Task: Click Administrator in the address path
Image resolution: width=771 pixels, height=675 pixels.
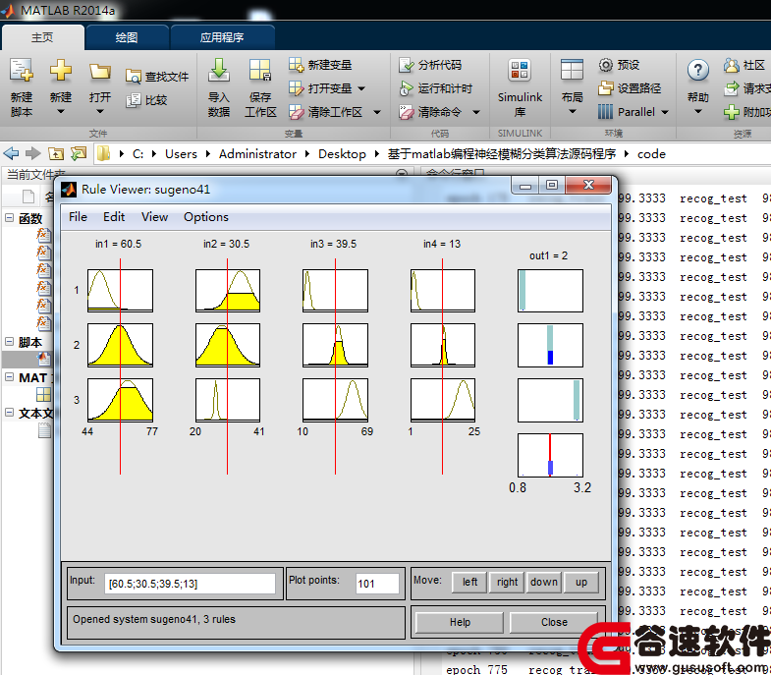Action: pyautogui.click(x=257, y=154)
